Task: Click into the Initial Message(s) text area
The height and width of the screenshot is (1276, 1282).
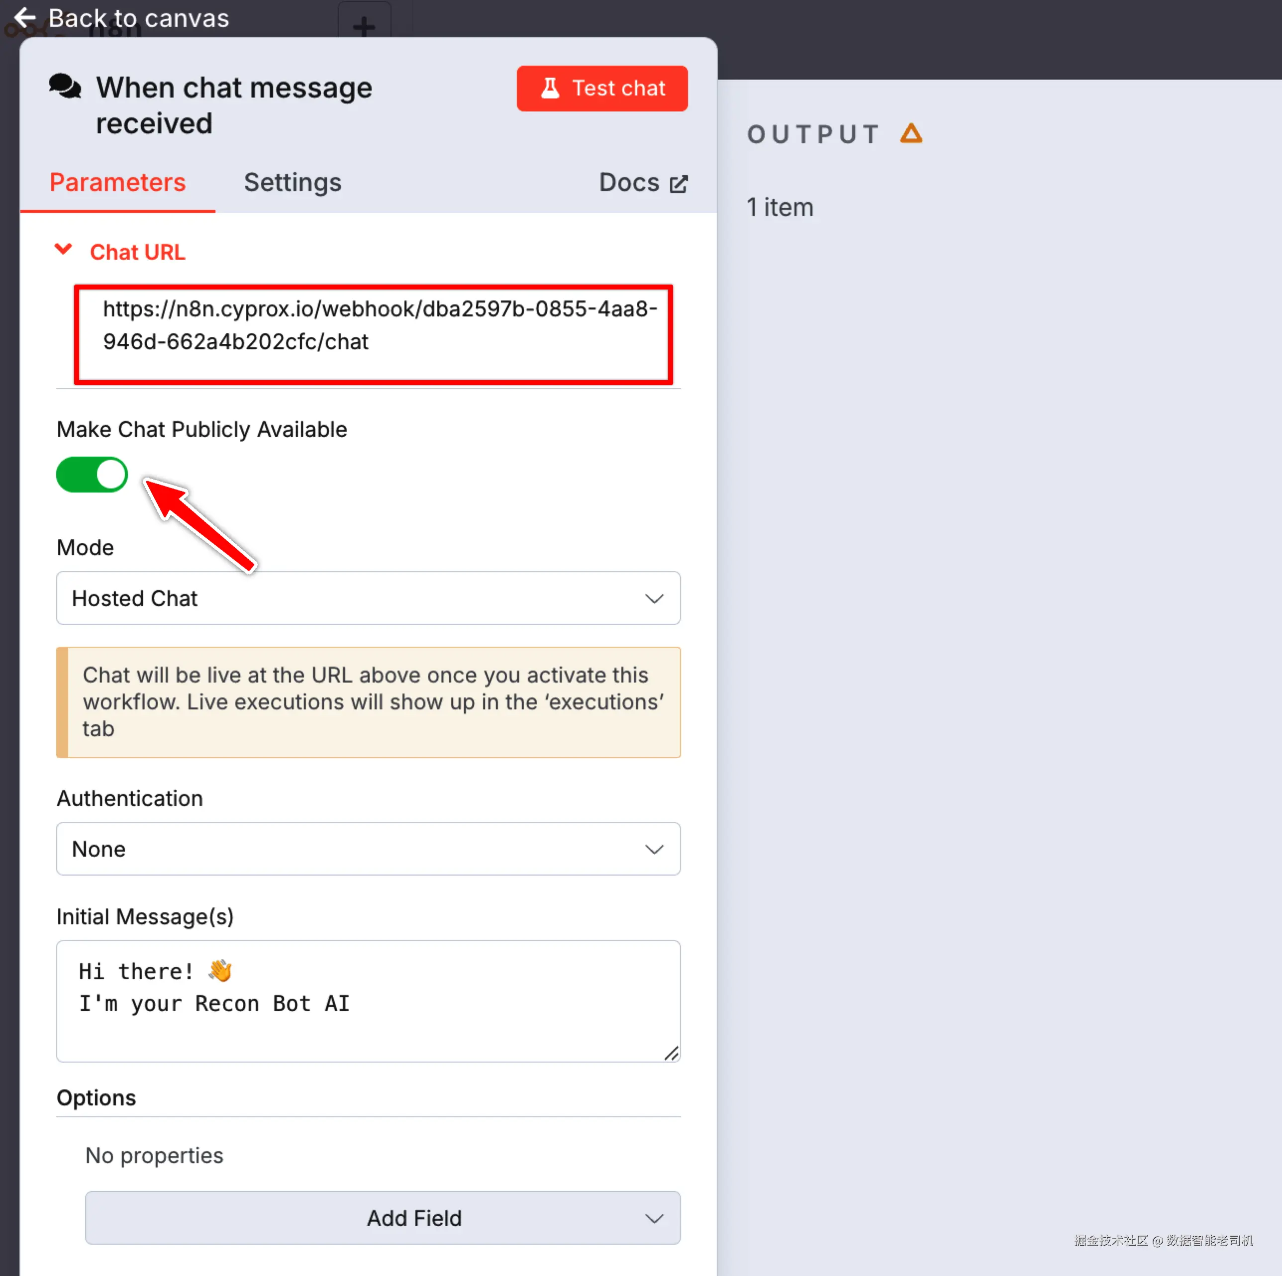Action: [368, 1002]
